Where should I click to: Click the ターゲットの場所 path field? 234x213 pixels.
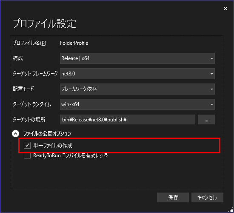[x=128, y=120]
